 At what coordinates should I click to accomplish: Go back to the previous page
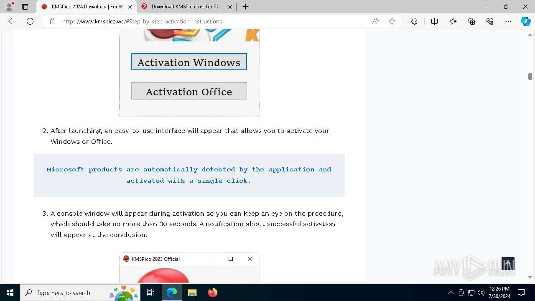point(12,21)
